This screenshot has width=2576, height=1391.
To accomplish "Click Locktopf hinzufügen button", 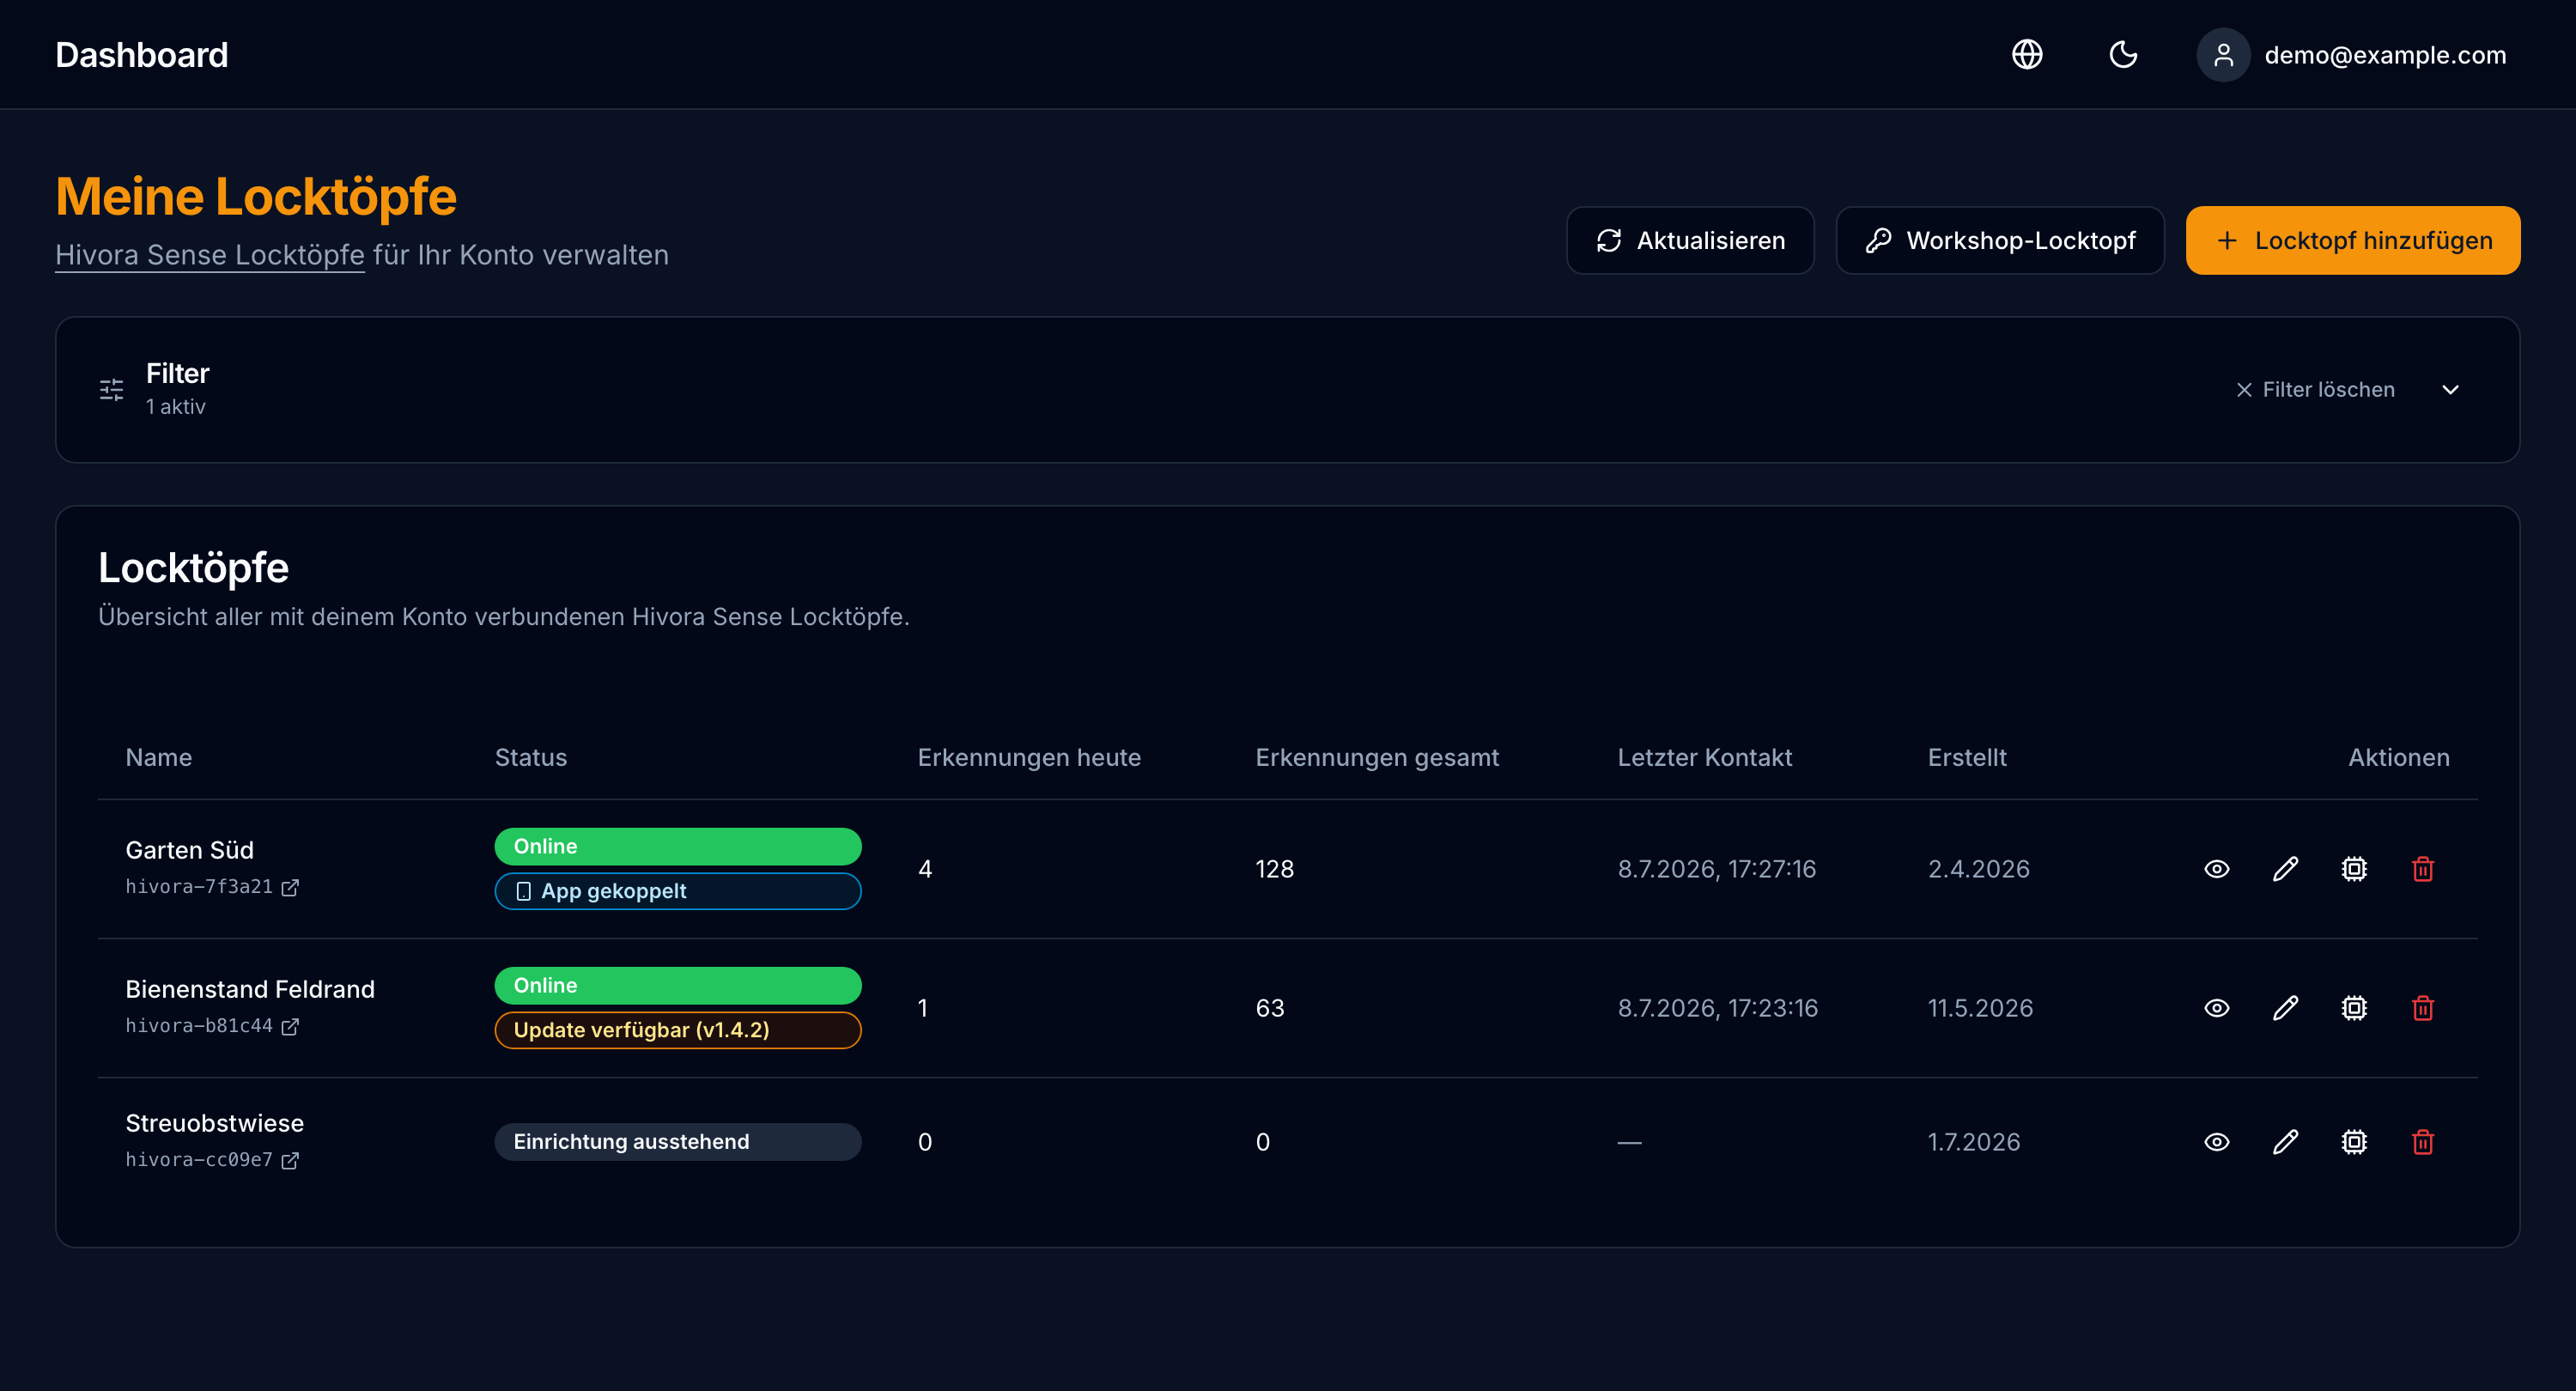I will coord(2352,240).
